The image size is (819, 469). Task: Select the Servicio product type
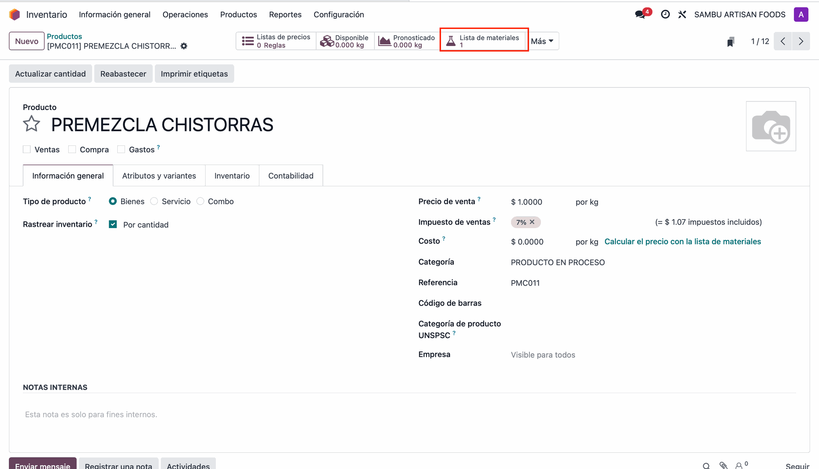tap(154, 201)
